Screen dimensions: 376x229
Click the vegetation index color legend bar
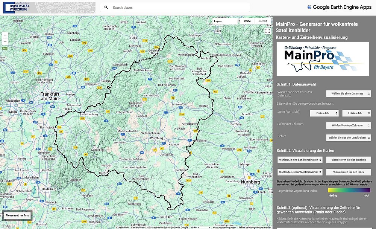coord(349,191)
